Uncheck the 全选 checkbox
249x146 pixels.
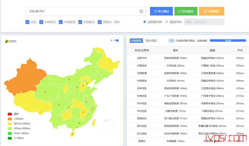tap(27, 22)
